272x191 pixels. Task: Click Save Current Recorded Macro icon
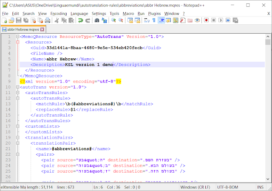click(235, 20)
